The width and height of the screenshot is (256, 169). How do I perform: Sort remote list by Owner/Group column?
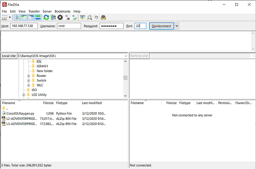coord(243,103)
